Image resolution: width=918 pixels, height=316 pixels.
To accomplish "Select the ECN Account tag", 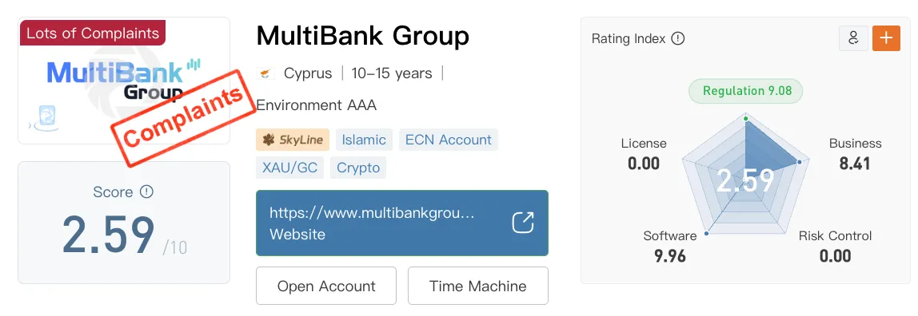I will (x=449, y=140).
